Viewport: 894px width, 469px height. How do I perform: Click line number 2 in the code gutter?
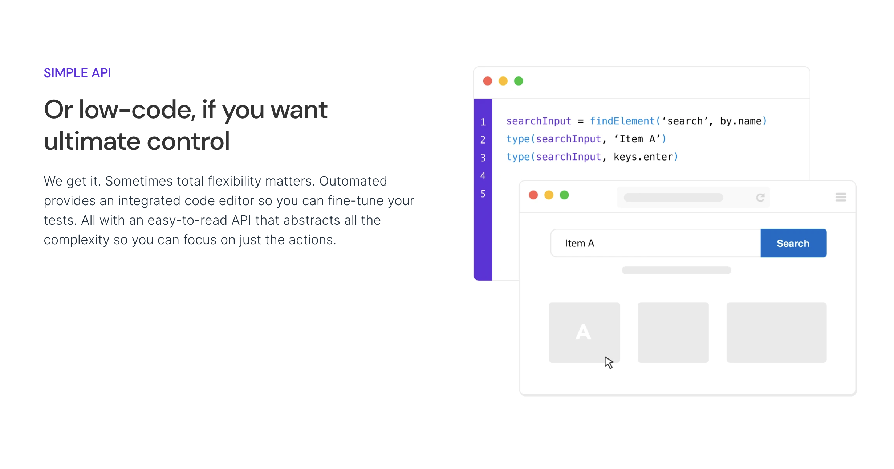pos(483,140)
